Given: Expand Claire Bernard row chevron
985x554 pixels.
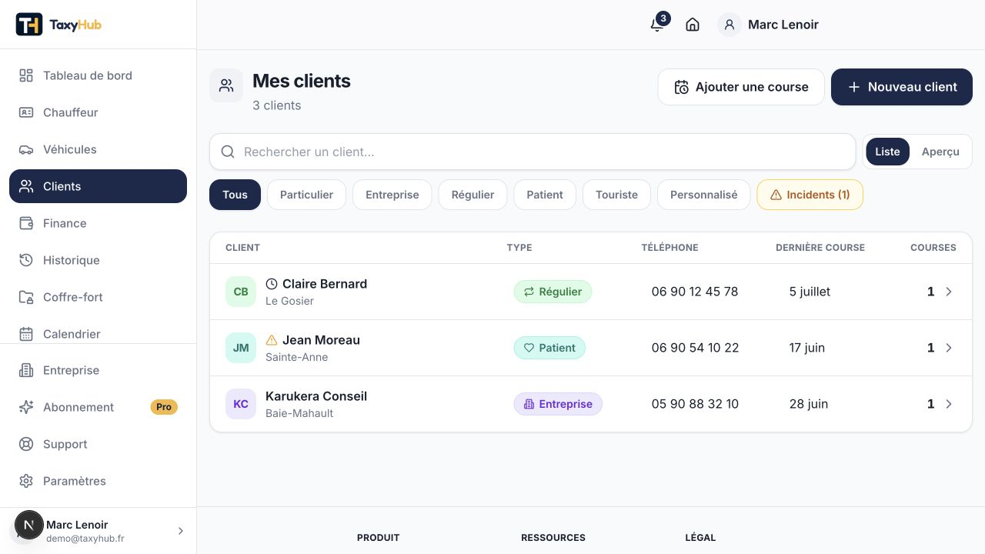Looking at the screenshot, I should click(949, 292).
